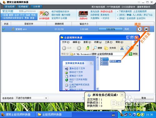Open DVD刻录软件 link
The image size is (156, 118).
pyautogui.click(x=129, y=7)
